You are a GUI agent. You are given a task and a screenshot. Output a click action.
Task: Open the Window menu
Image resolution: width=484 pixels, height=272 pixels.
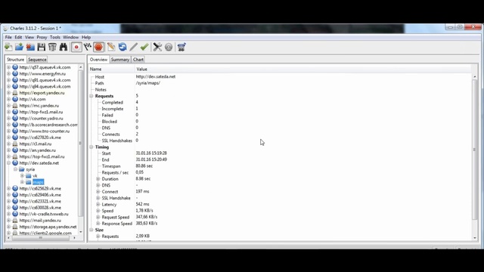click(70, 37)
